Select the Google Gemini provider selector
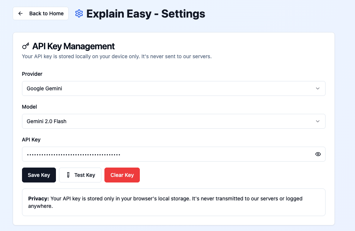The height and width of the screenshot is (231, 355). pyautogui.click(x=173, y=88)
